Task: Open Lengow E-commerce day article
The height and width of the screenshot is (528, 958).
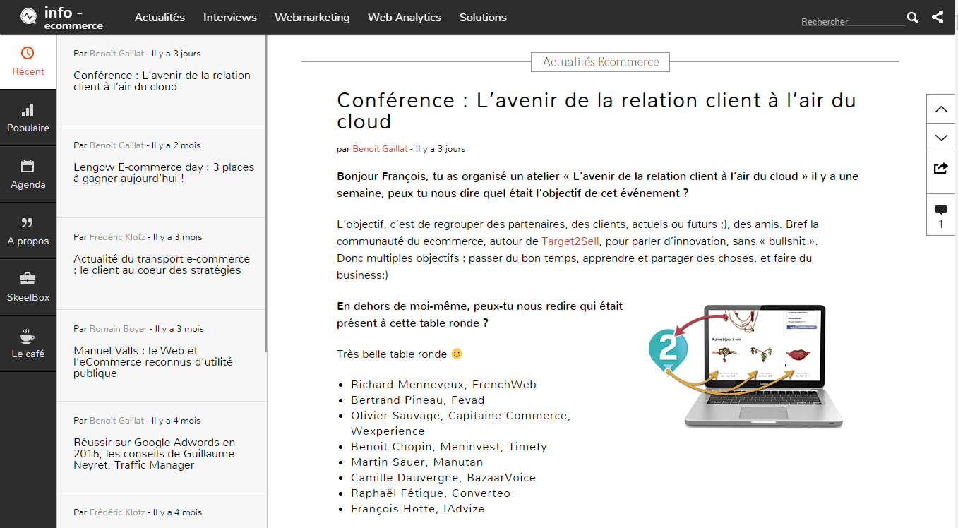Action: point(164,173)
